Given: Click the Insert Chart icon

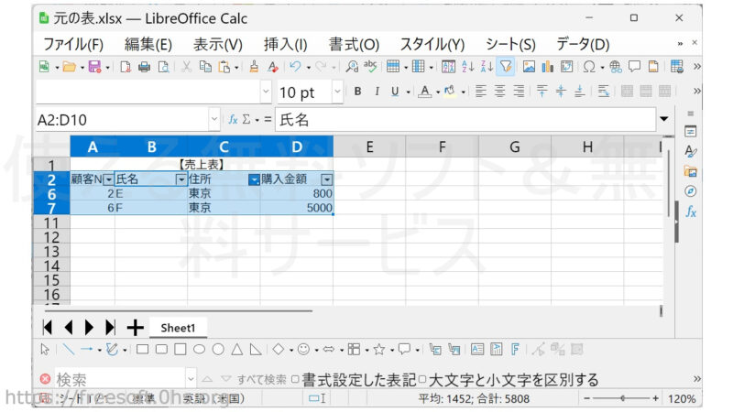Looking at the screenshot, I should [548, 67].
